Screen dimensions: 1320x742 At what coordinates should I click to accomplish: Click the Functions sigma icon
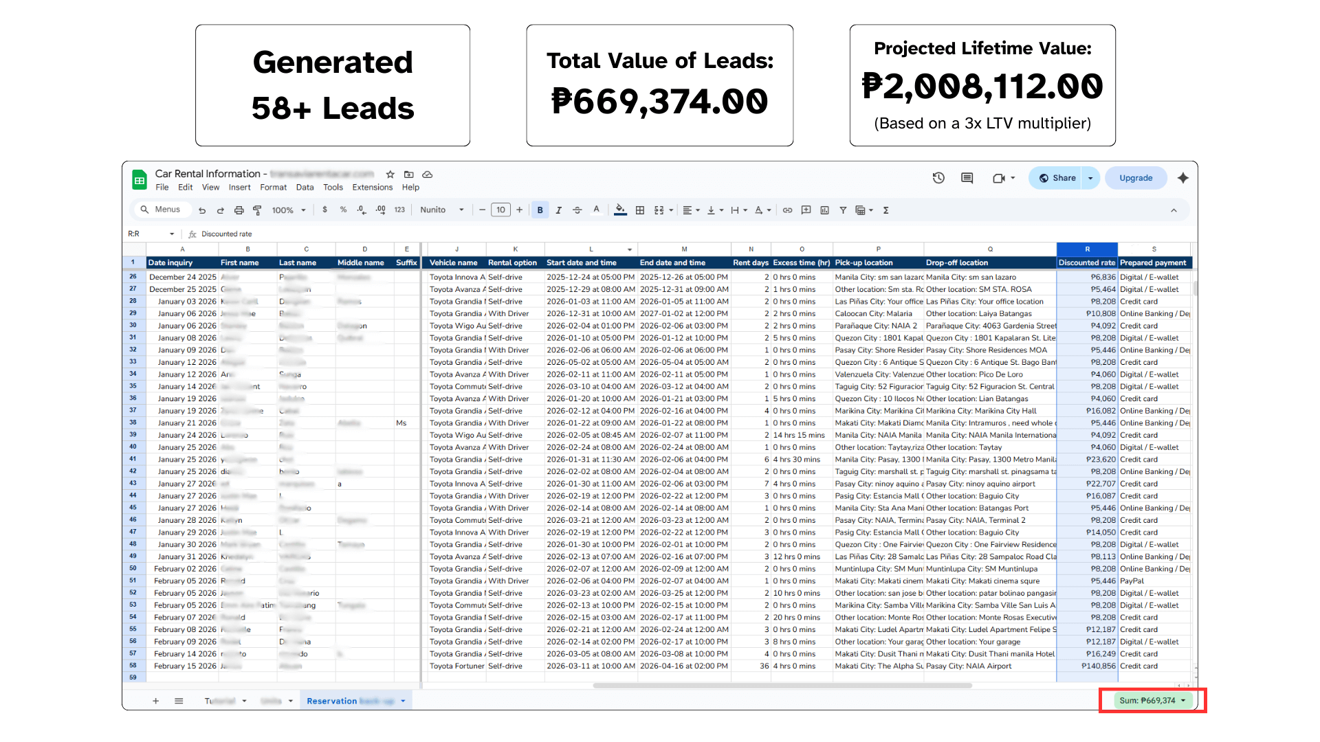(x=885, y=210)
